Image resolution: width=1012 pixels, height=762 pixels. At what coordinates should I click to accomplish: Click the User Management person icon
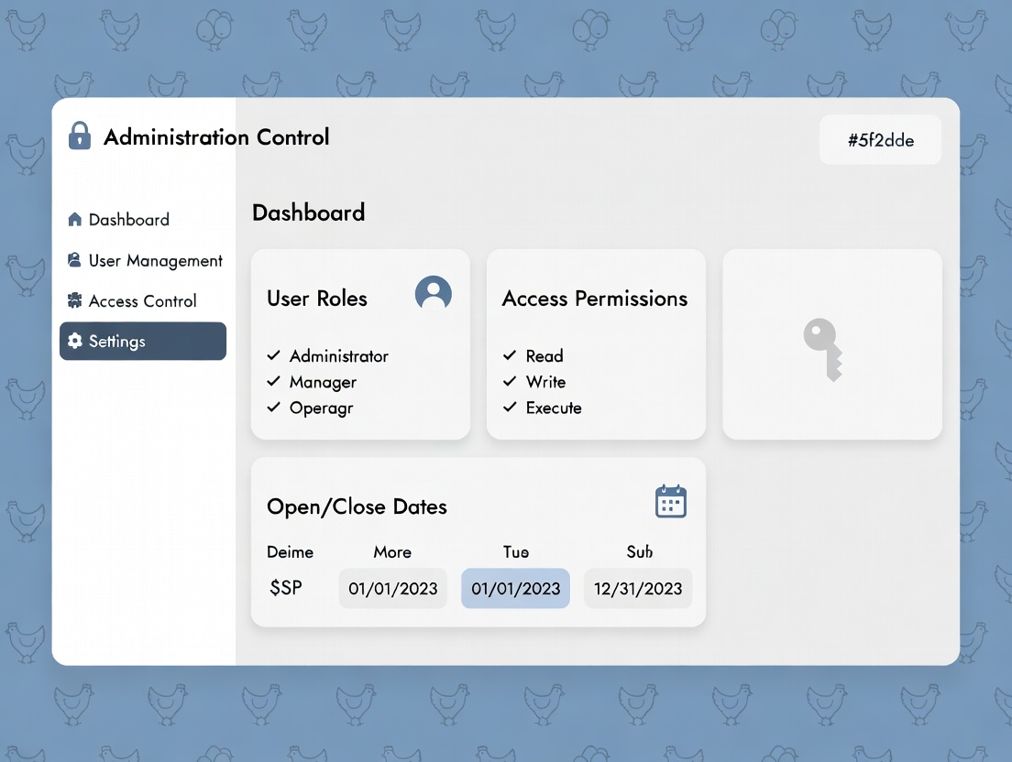[75, 261]
